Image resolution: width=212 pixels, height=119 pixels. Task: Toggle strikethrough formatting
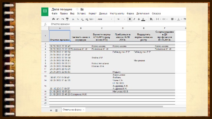(138, 19)
